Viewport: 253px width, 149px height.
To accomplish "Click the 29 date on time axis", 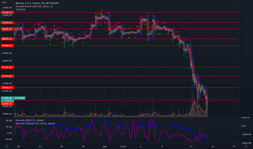I will click(83, 146).
